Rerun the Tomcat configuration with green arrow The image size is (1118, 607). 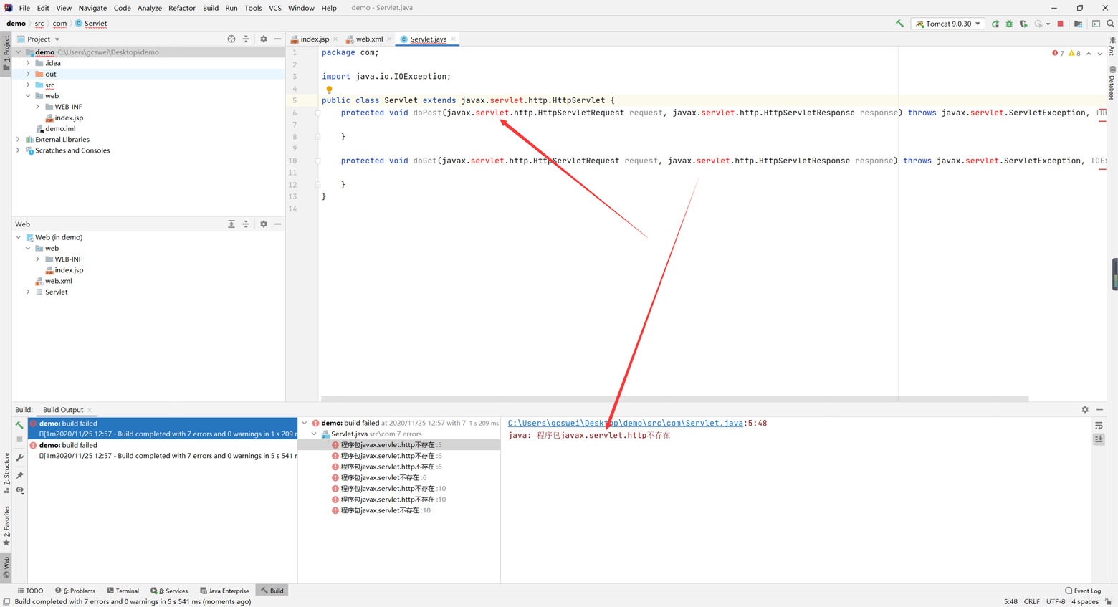(x=995, y=24)
